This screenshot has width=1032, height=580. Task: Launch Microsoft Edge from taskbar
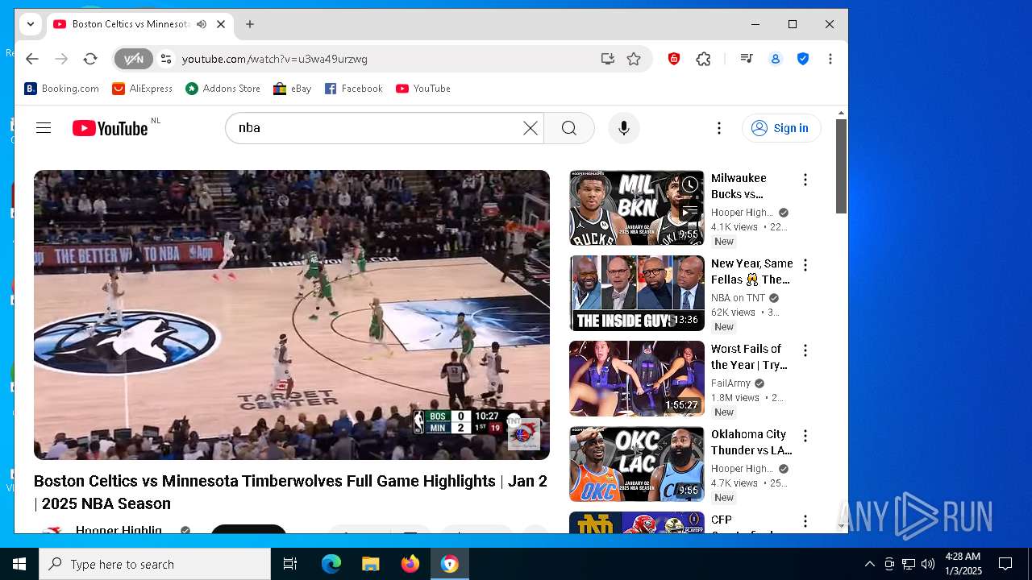[x=331, y=564]
